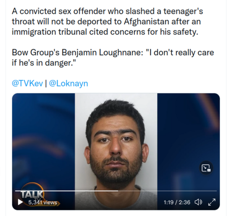Click the blurred blue area left of the photo
This screenshot has width=229, height=216.
point(44,138)
